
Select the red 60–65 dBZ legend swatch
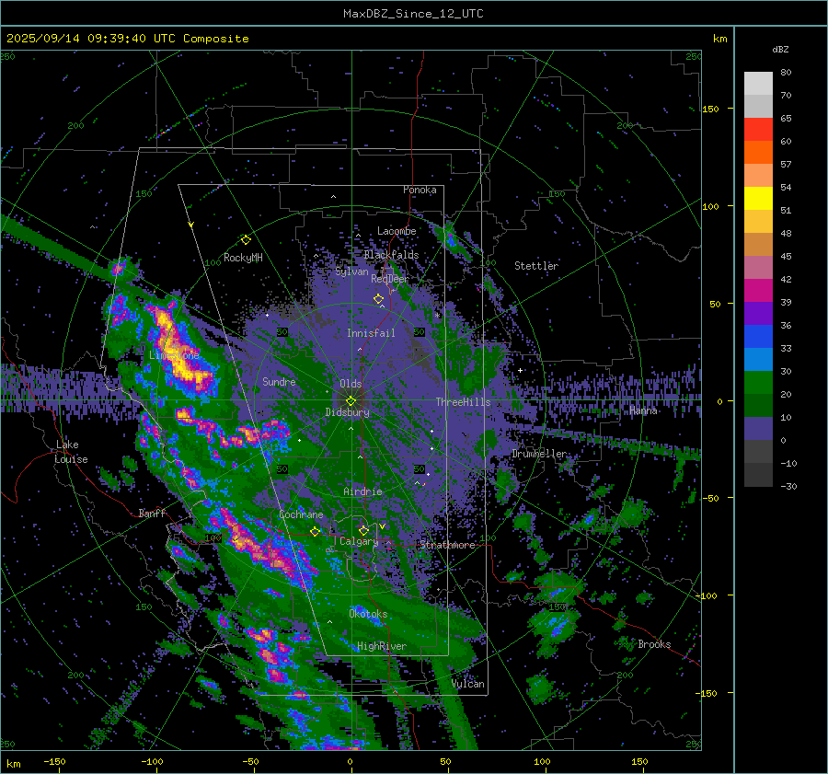[x=758, y=130]
